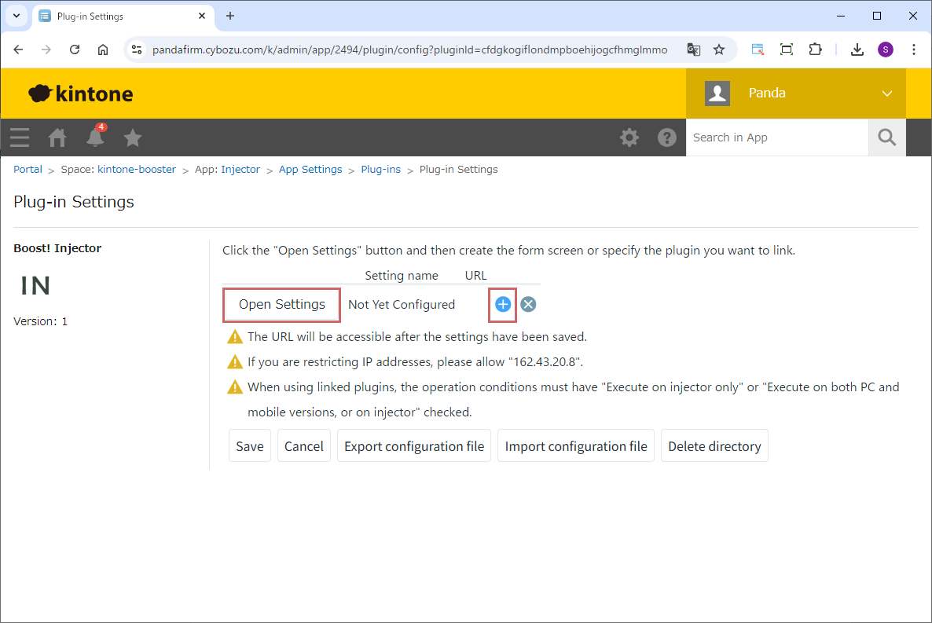Open the kintone help question mark
This screenshot has height=623, width=932.
[667, 137]
